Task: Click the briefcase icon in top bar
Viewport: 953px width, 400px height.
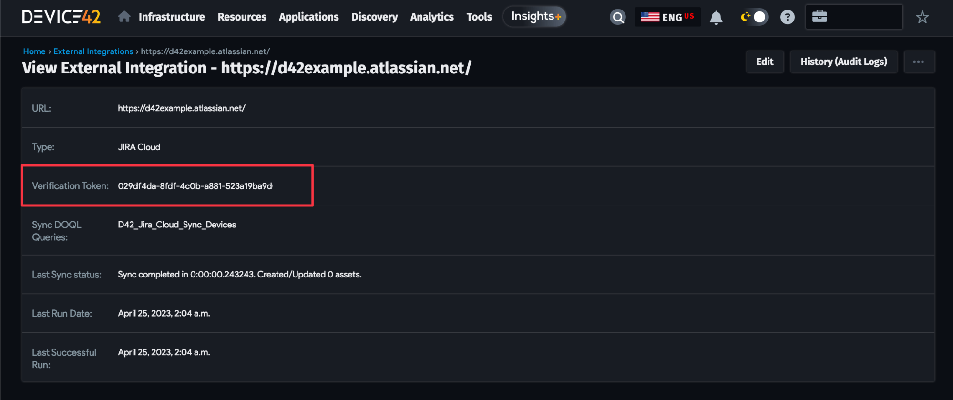Action: tap(820, 17)
